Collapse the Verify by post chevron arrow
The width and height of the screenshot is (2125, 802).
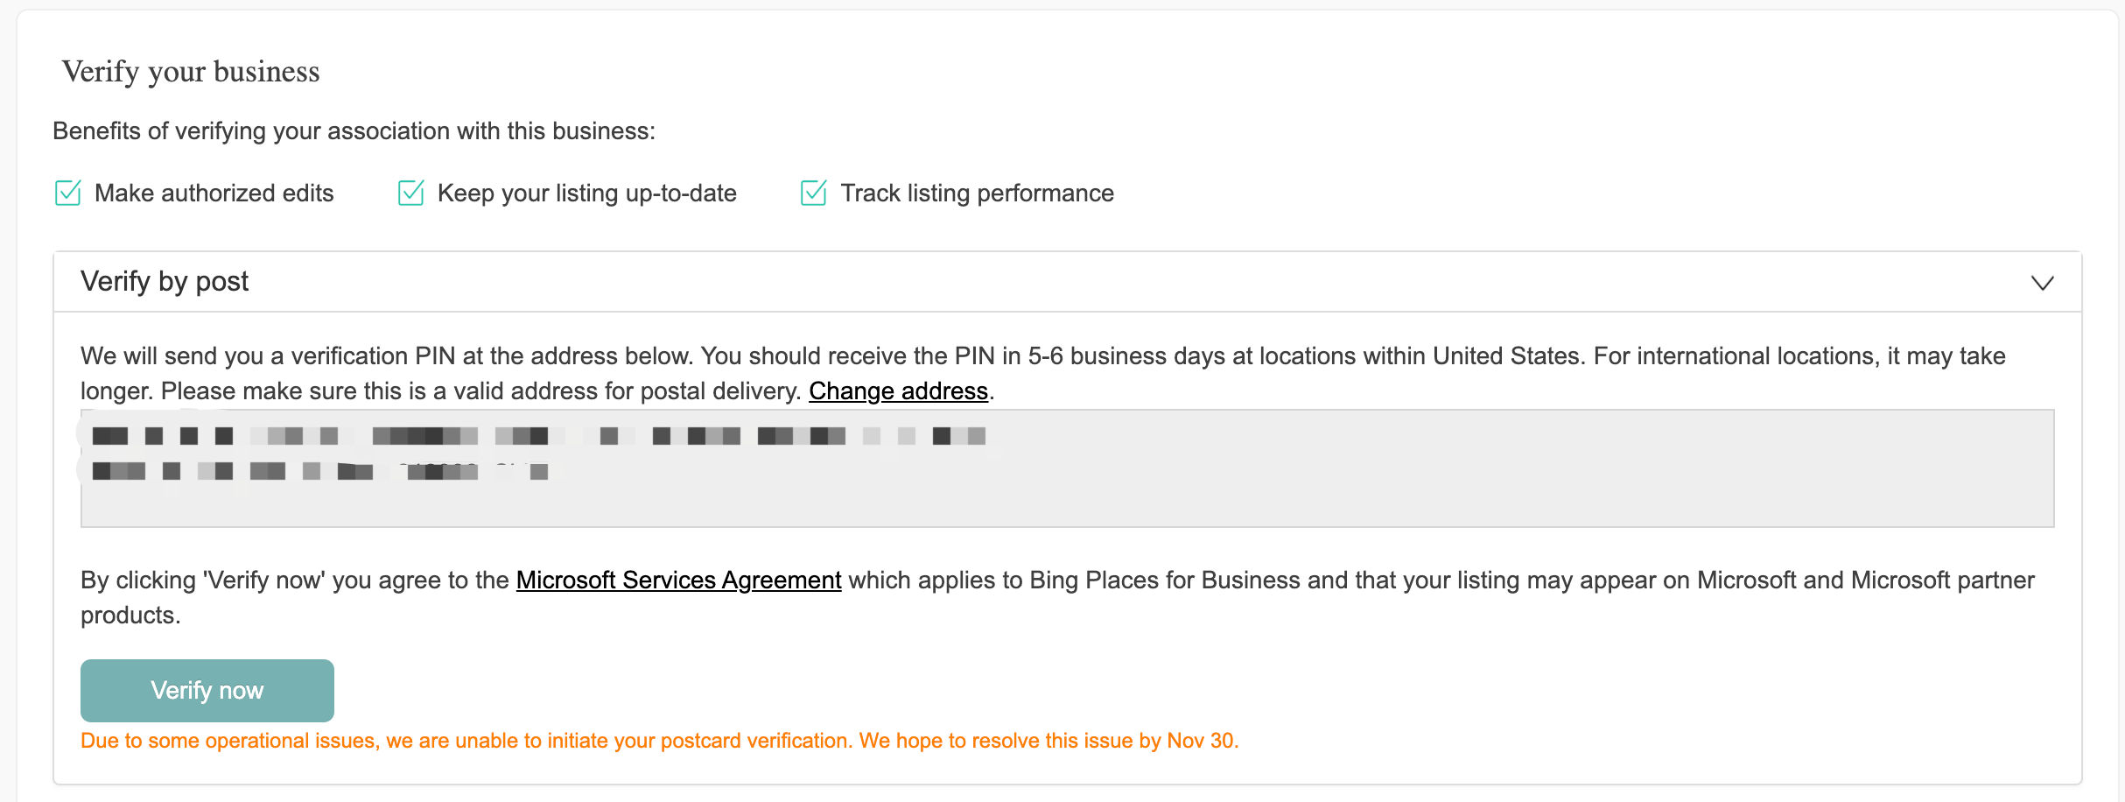click(x=2042, y=283)
